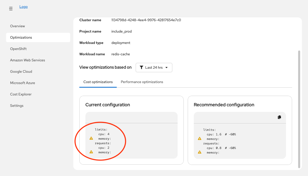
Task: Click warning icon beside current requests memory
Action: coord(91,152)
